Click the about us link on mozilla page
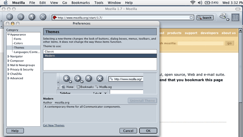The image size is (243, 137). (x=228, y=33)
